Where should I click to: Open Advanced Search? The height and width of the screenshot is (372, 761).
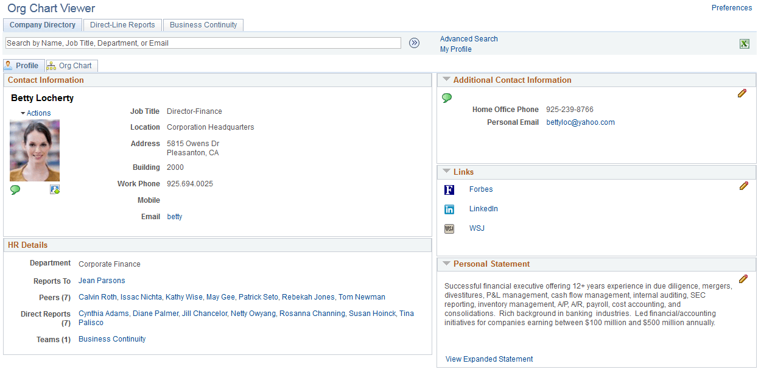(x=469, y=38)
